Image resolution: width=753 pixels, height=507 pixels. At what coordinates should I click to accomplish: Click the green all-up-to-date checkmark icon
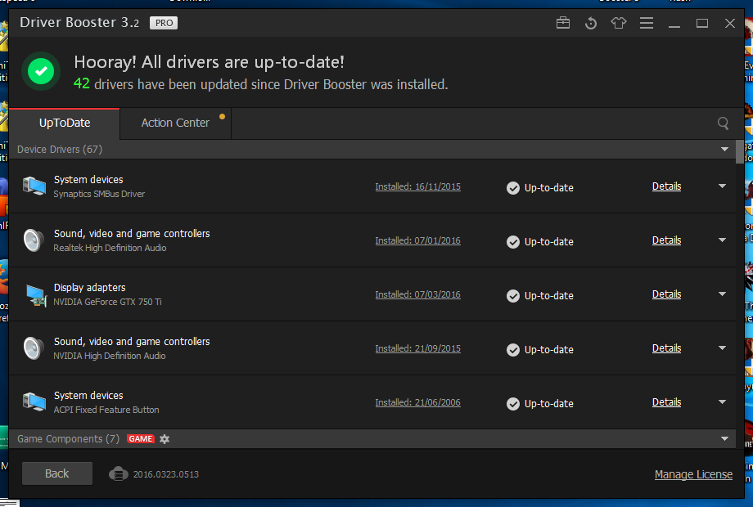[x=41, y=71]
